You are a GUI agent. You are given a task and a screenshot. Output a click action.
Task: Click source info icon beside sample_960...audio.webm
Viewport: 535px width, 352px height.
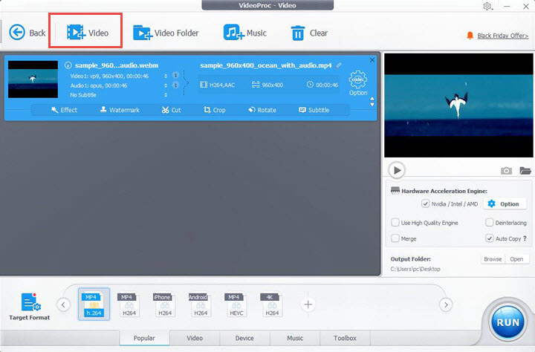click(x=68, y=65)
